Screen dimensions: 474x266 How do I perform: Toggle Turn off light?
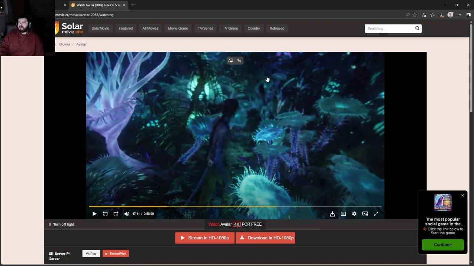click(61, 224)
